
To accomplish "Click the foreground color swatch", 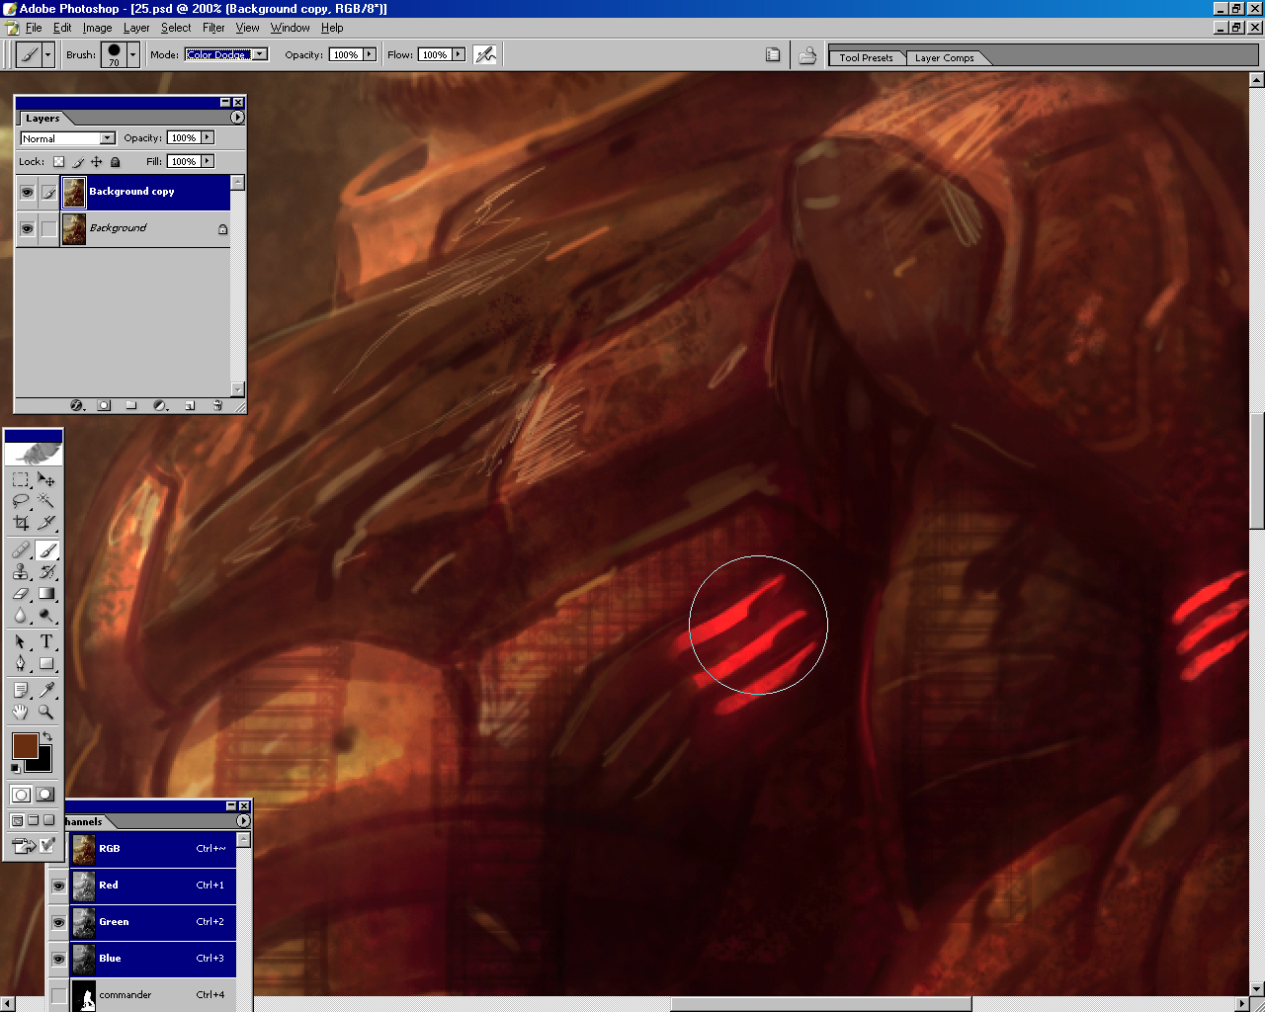I will coord(25,746).
